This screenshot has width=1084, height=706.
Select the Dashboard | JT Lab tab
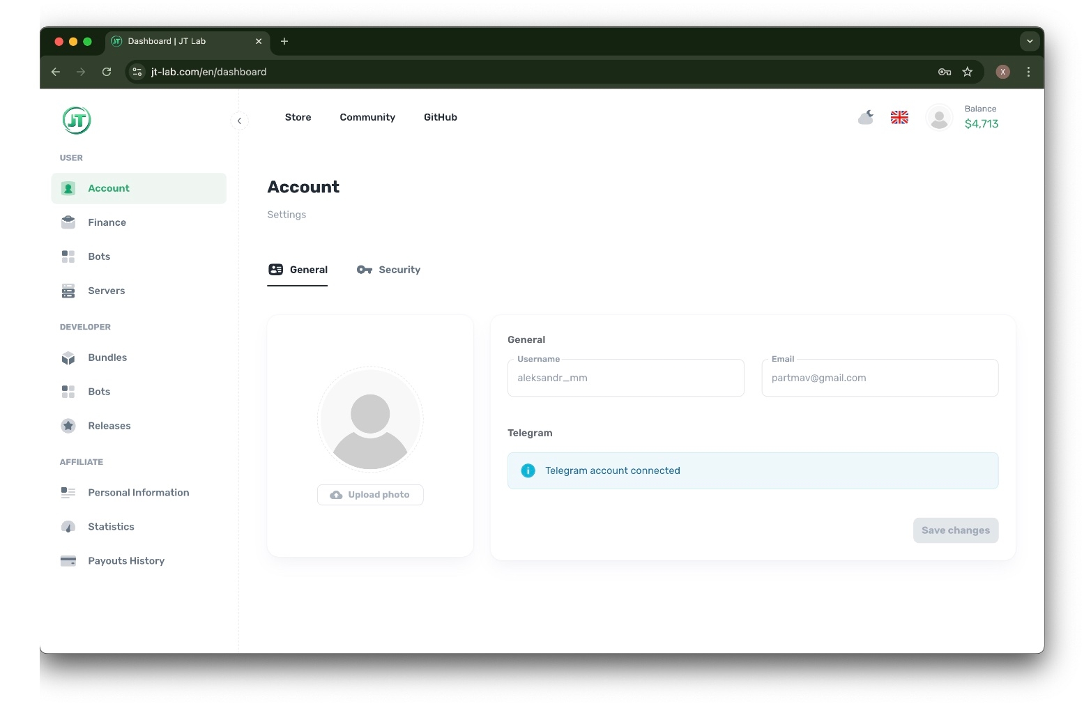[188, 41]
